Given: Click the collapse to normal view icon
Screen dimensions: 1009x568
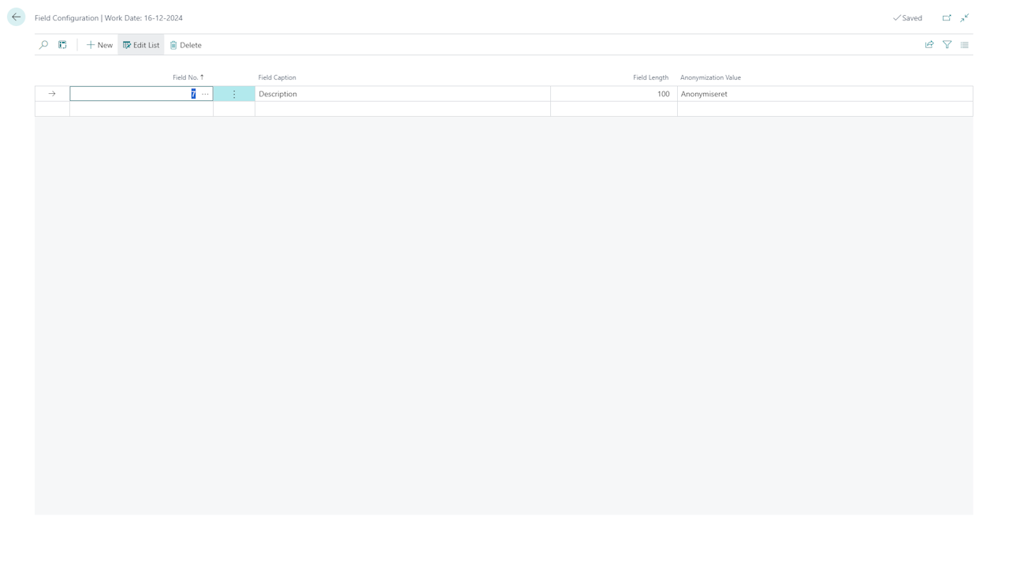Looking at the screenshot, I should (964, 17).
